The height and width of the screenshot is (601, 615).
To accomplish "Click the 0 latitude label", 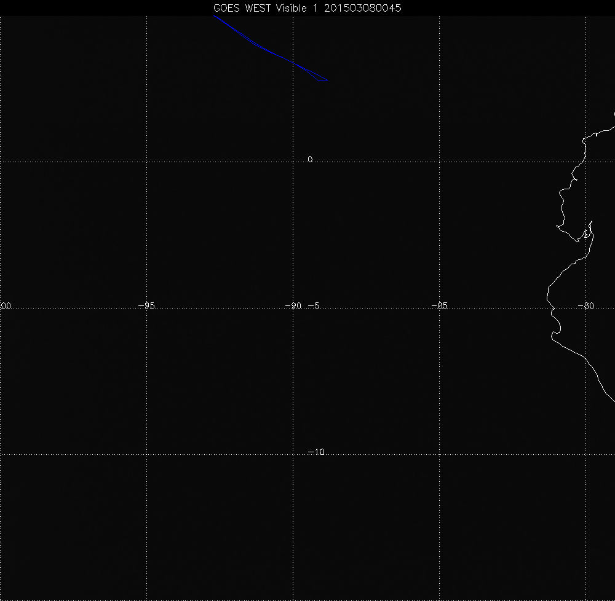I will tap(310, 159).
